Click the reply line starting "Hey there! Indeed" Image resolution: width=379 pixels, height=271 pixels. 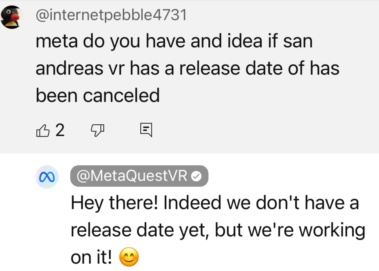coord(215,203)
